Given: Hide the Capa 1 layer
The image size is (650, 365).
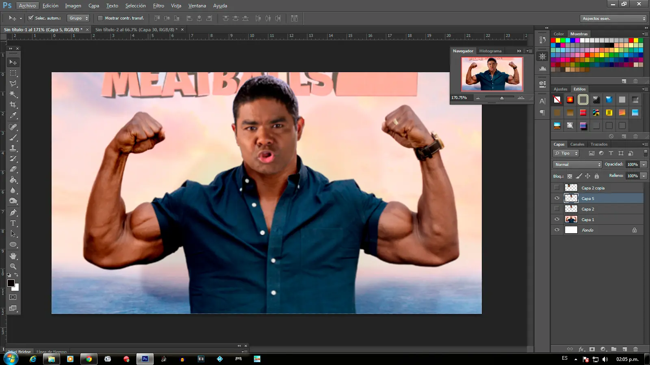Looking at the screenshot, I should click(557, 219).
